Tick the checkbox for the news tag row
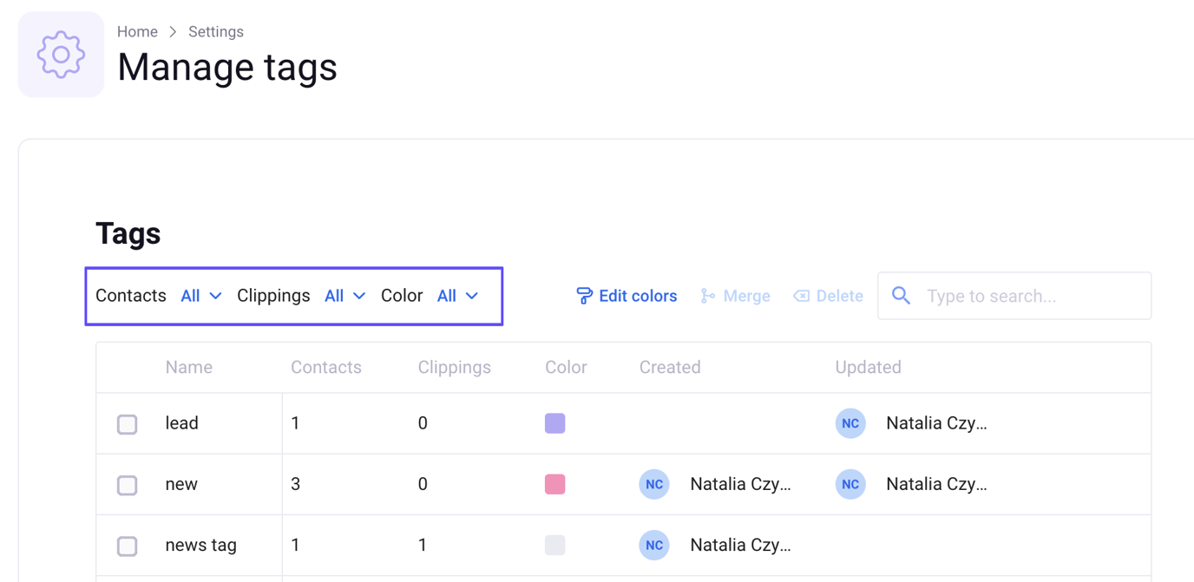Screen dimensions: 1194x582 (x=128, y=546)
